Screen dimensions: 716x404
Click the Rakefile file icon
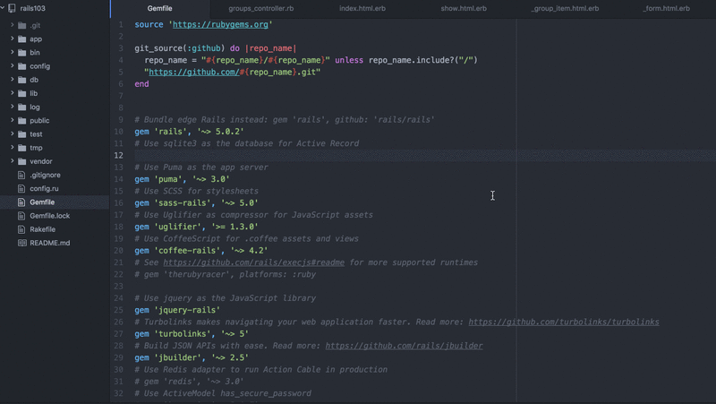coord(21,229)
